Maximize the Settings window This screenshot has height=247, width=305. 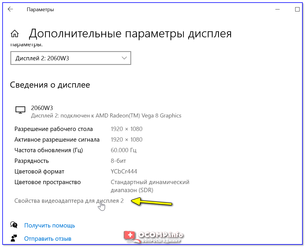(x=297, y=9)
